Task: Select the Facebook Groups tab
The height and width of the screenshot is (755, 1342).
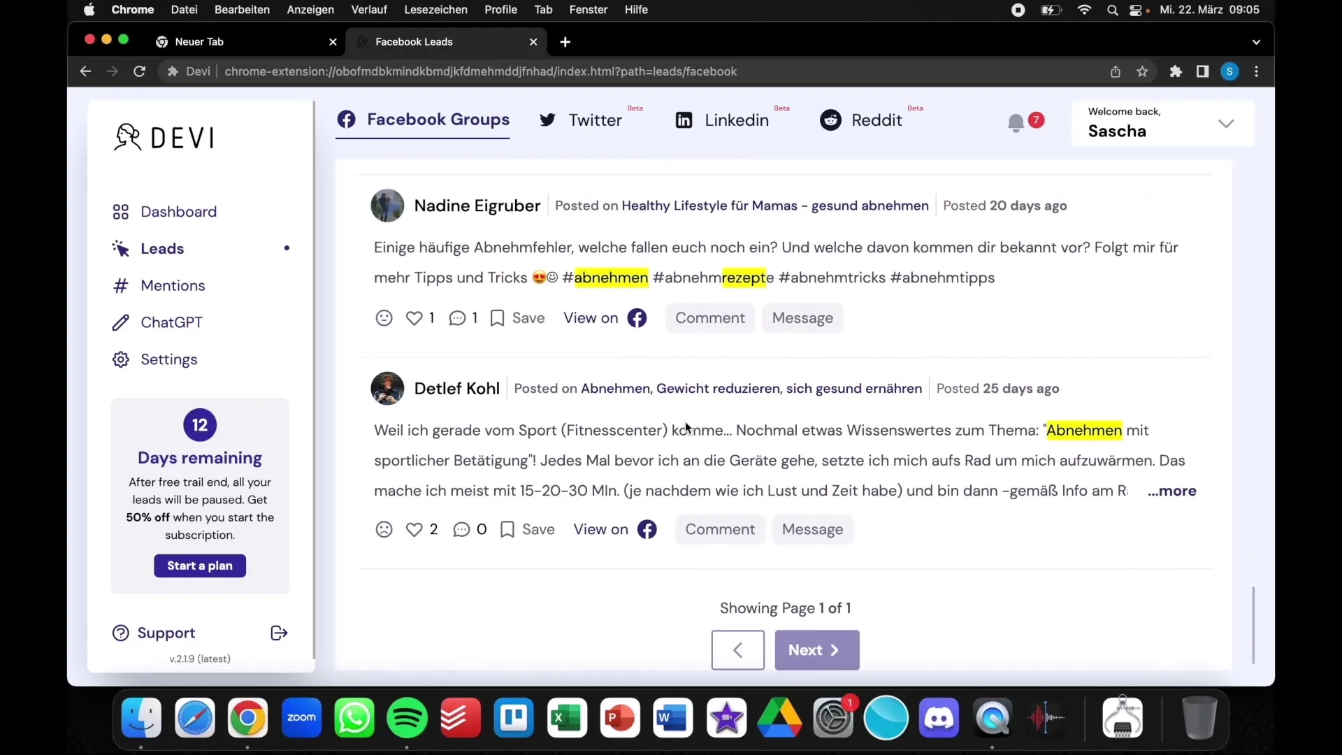Action: [423, 120]
